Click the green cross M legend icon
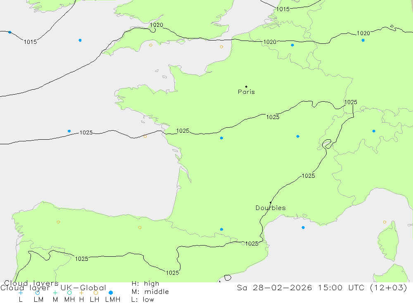413x303 pixels. point(55,293)
